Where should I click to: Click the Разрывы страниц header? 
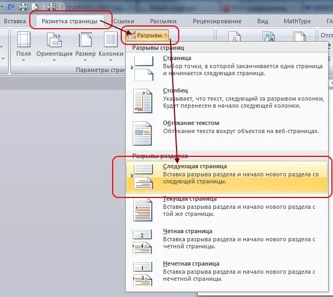(158, 48)
